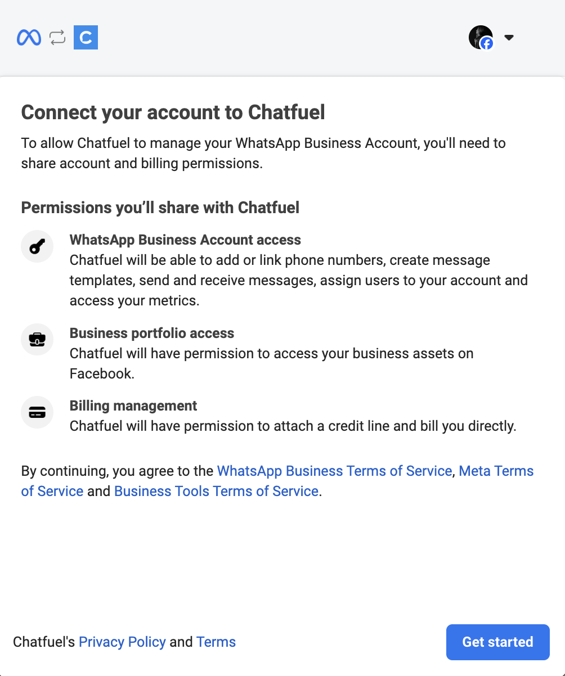
Task: Click the intro paragraph starting To allow Chatfuel
Action: pyautogui.click(x=263, y=153)
